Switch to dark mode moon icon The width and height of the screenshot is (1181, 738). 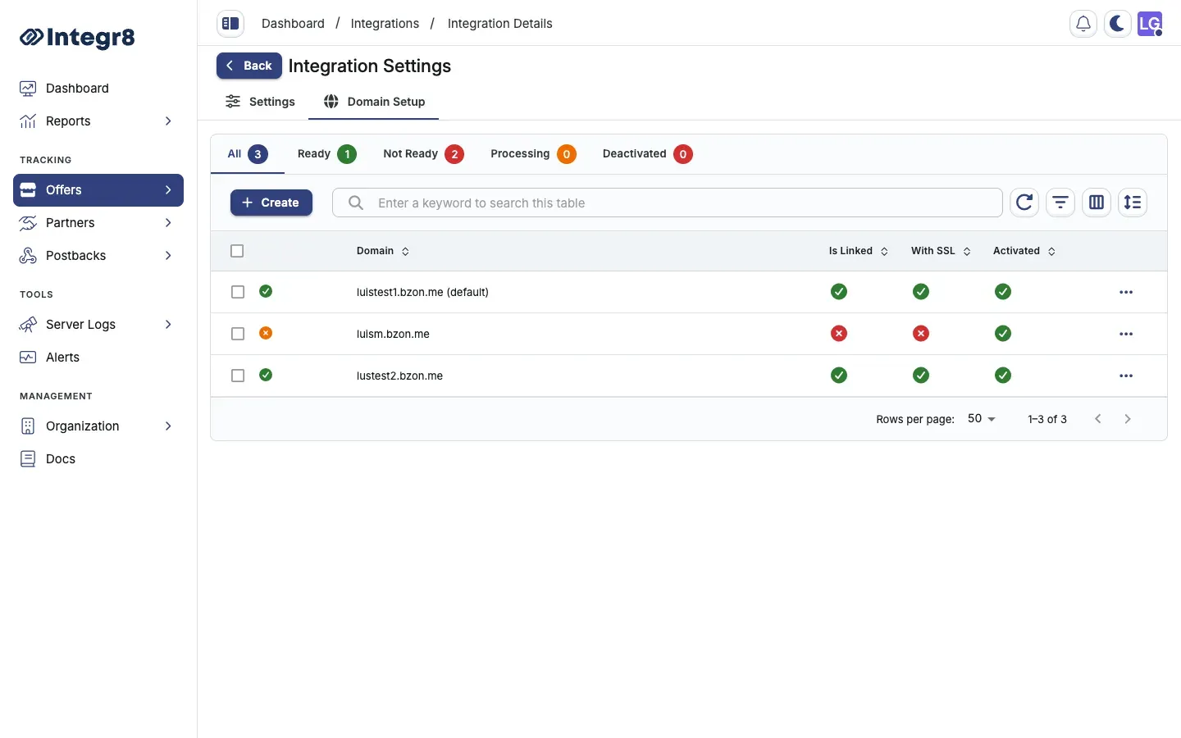coord(1117,24)
